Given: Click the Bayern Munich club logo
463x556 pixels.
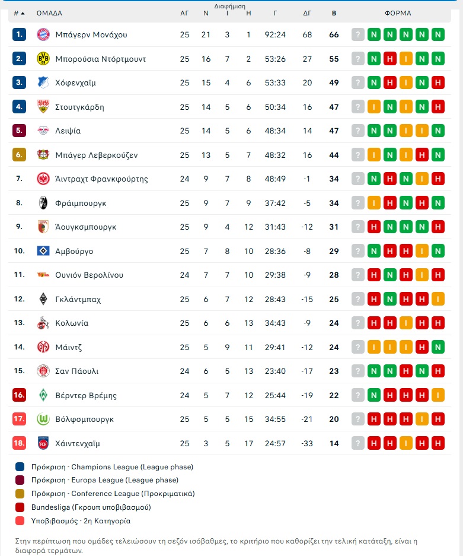Looking at the screenshot, I should (43, 34).
